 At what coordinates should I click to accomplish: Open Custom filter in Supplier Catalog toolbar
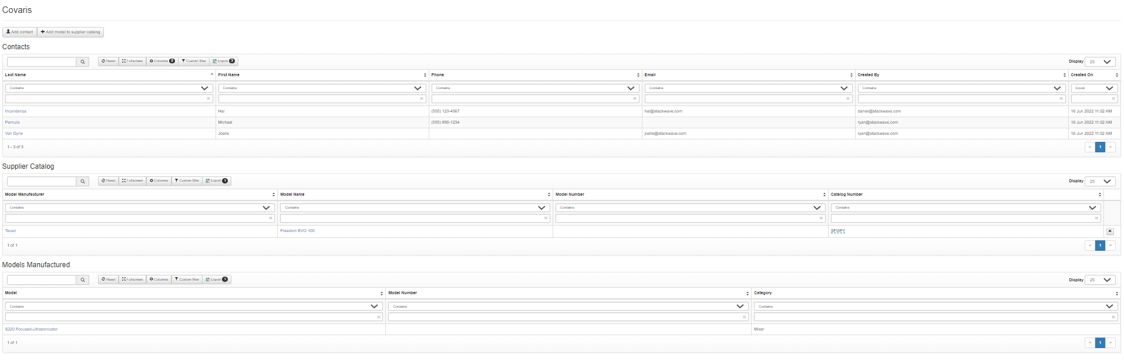[187, 180]
